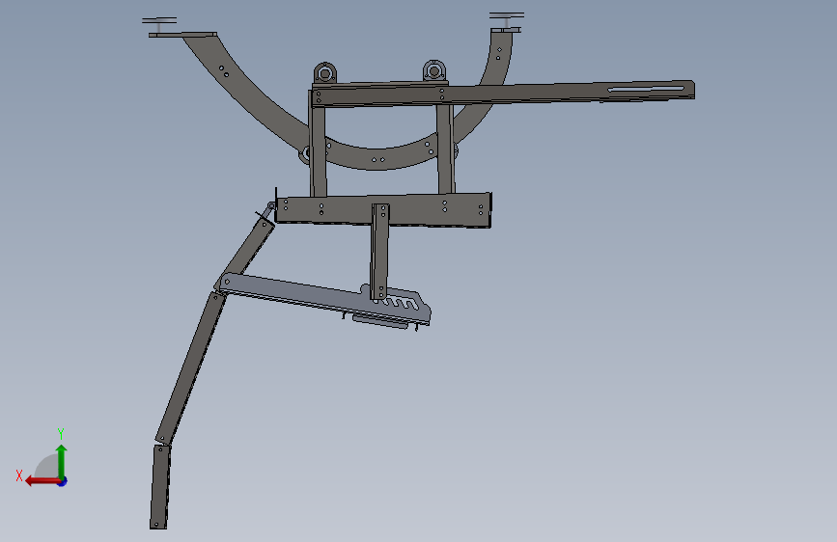The width and height of the screenshot is (837, 542).
Task: Click the blue Z axis dot of the triad
Action: [x=63, y=482]
